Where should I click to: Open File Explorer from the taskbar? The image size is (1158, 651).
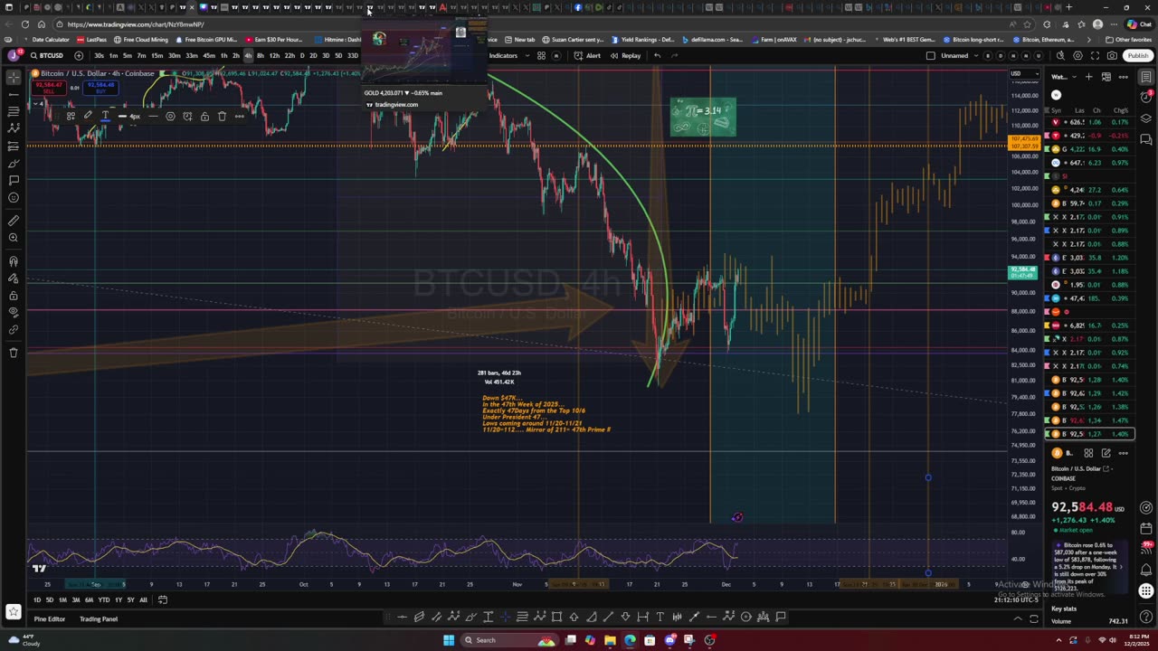(x=611, y=640)
